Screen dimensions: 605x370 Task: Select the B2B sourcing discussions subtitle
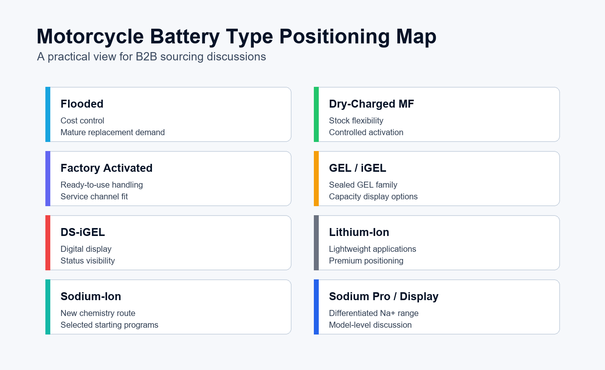pos(151,57)
